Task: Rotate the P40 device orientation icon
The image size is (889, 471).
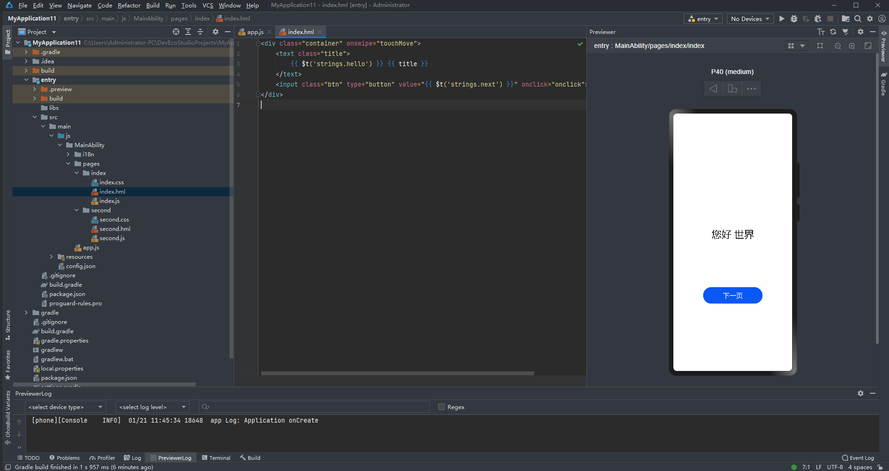Action: 733,88
